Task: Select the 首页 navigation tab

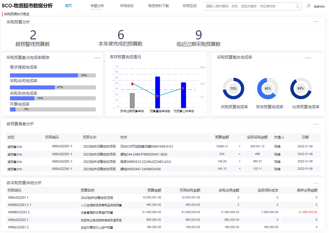Action: [68, 6]
